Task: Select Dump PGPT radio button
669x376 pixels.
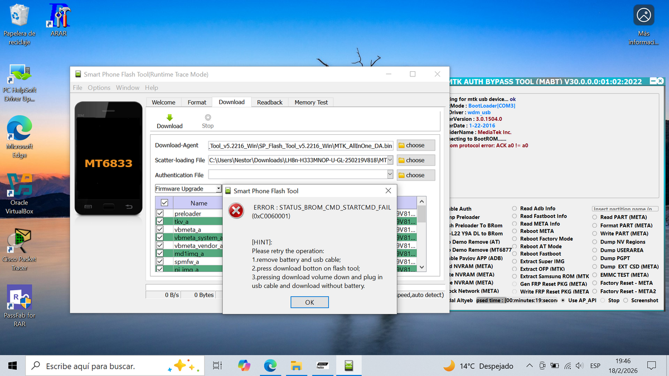Action: (x=594, y=258)
